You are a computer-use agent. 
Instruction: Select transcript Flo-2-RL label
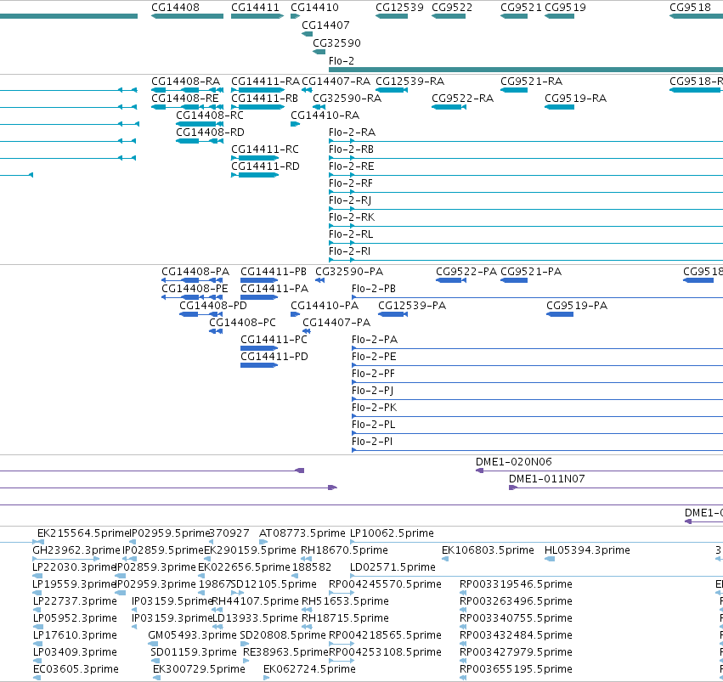click(351, 234)
